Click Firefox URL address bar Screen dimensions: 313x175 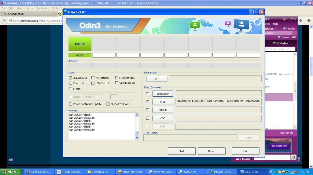pos(35,21)
